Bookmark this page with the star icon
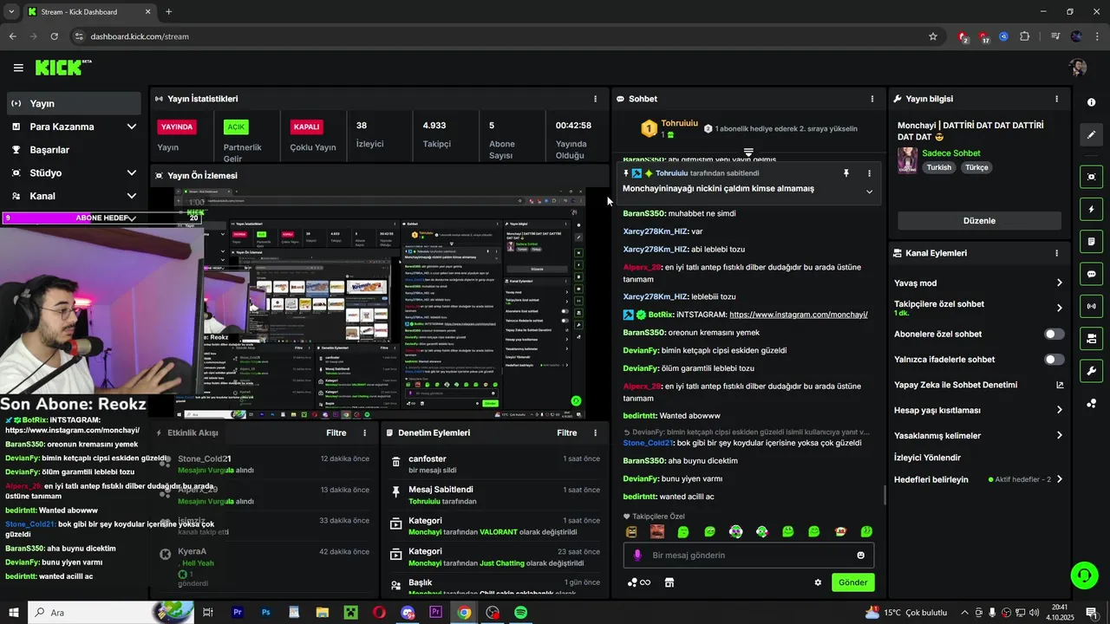 click(x=933, y=36)
